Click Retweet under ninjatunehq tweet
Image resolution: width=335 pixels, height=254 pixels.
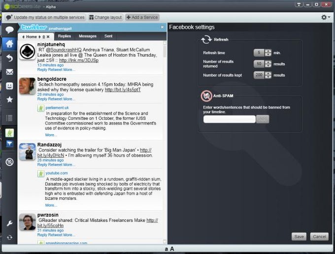[x=55, y=70]
